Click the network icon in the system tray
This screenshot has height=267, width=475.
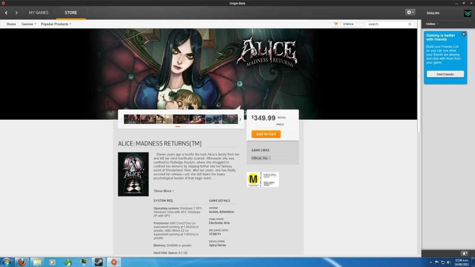(x=443, y=262)
